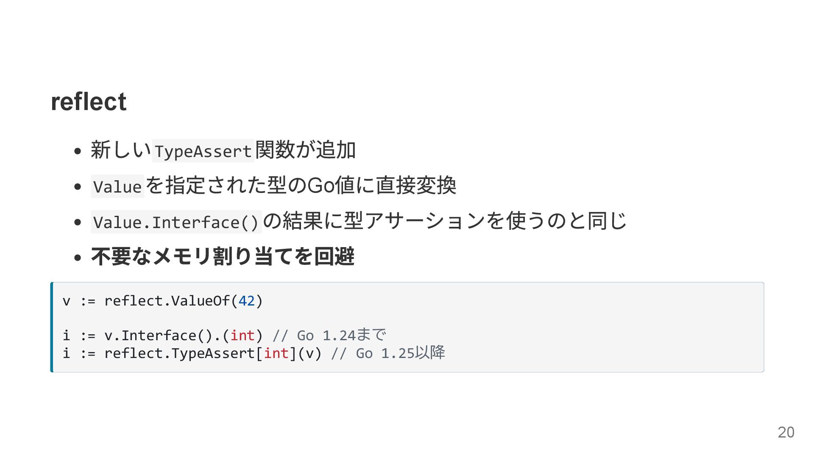814x457 pixels.
Task: Click the 'reflect' slide heading
Action: click(88, 102)
